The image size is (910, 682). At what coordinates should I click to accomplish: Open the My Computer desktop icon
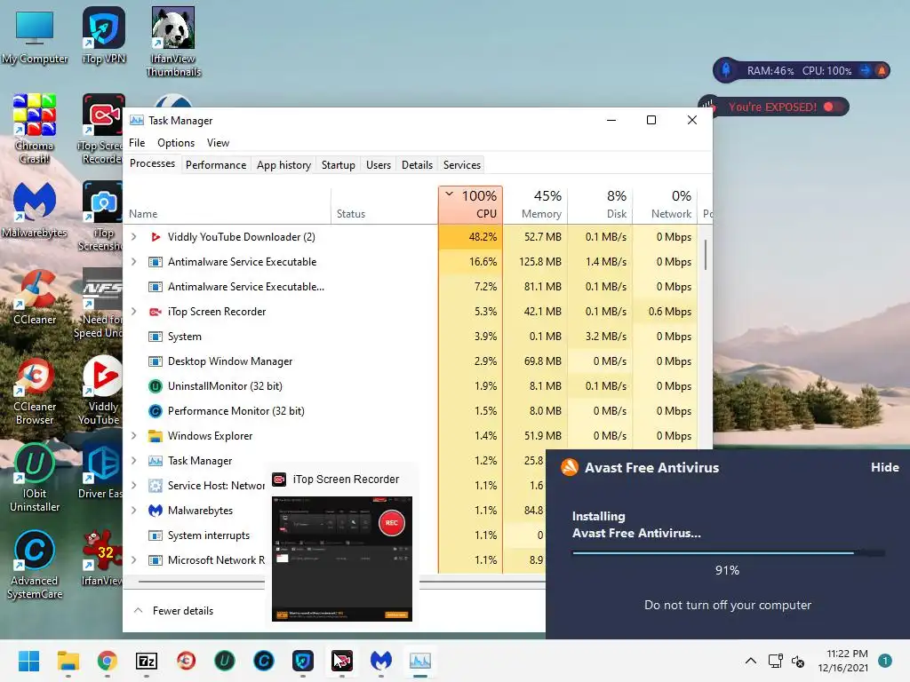[35, 36]
